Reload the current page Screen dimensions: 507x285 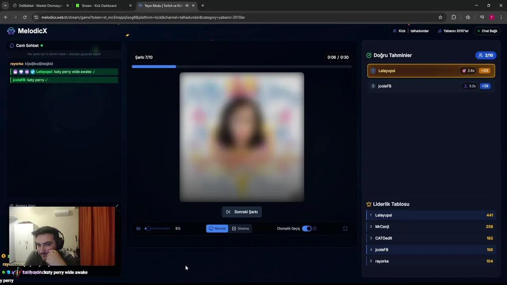25,17
